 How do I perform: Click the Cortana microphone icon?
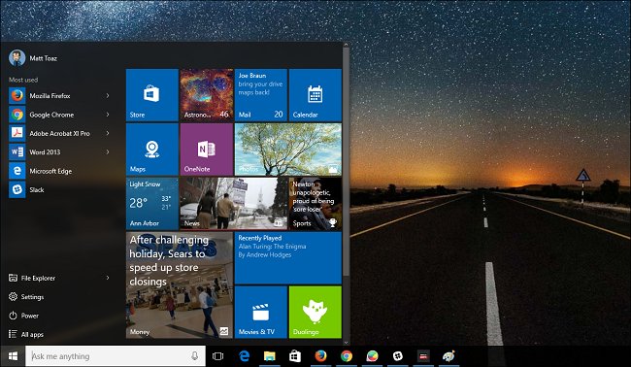click(195, 356)
